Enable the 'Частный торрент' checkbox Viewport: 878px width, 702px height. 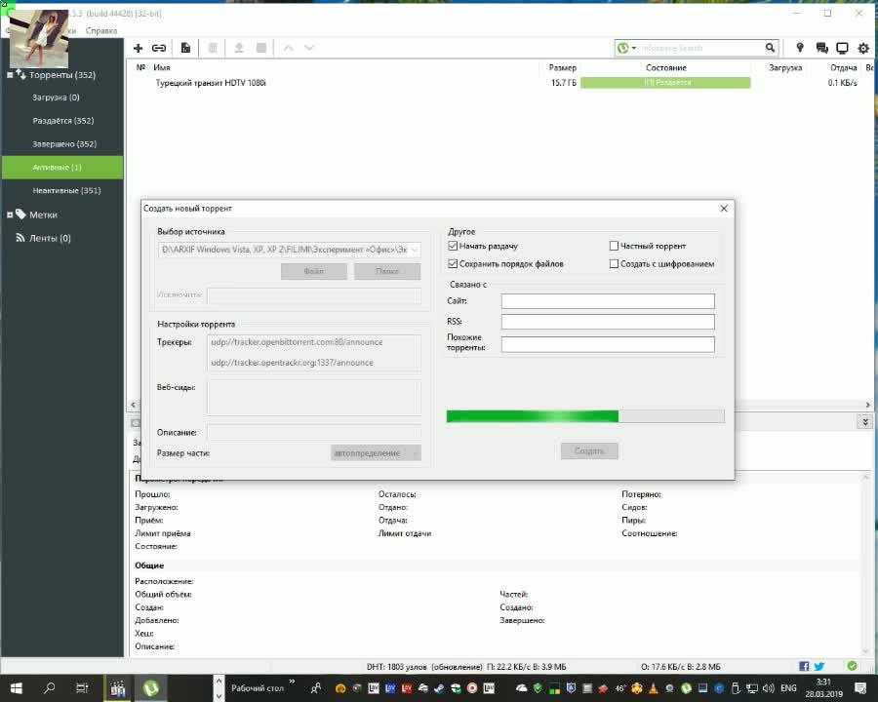click(615, 247)
